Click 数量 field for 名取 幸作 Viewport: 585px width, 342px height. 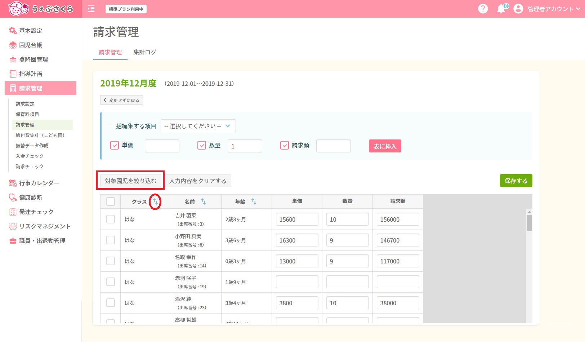348,261
